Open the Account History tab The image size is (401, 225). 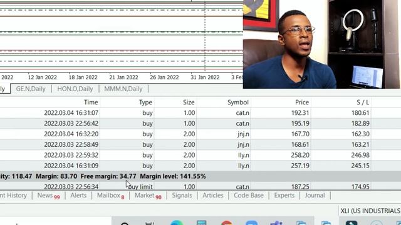[x=14, y=196]
